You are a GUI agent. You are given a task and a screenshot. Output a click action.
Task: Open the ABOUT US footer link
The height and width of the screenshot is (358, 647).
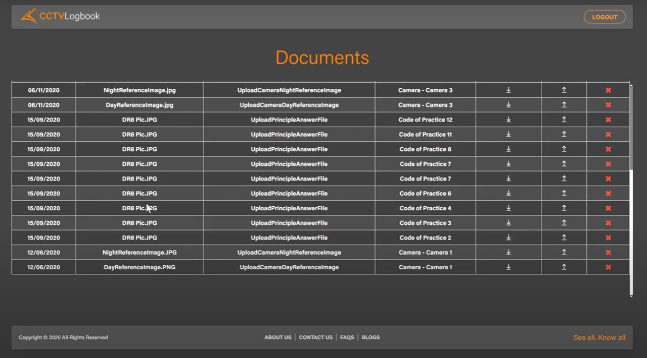pos(278,337)
